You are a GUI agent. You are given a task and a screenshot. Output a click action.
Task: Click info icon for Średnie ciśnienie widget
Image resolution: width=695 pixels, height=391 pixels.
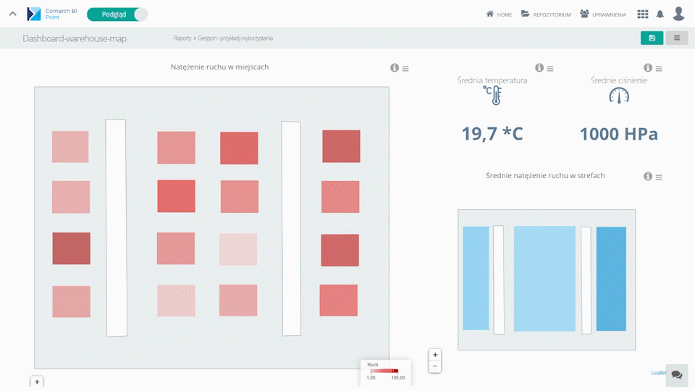(648, 68)
